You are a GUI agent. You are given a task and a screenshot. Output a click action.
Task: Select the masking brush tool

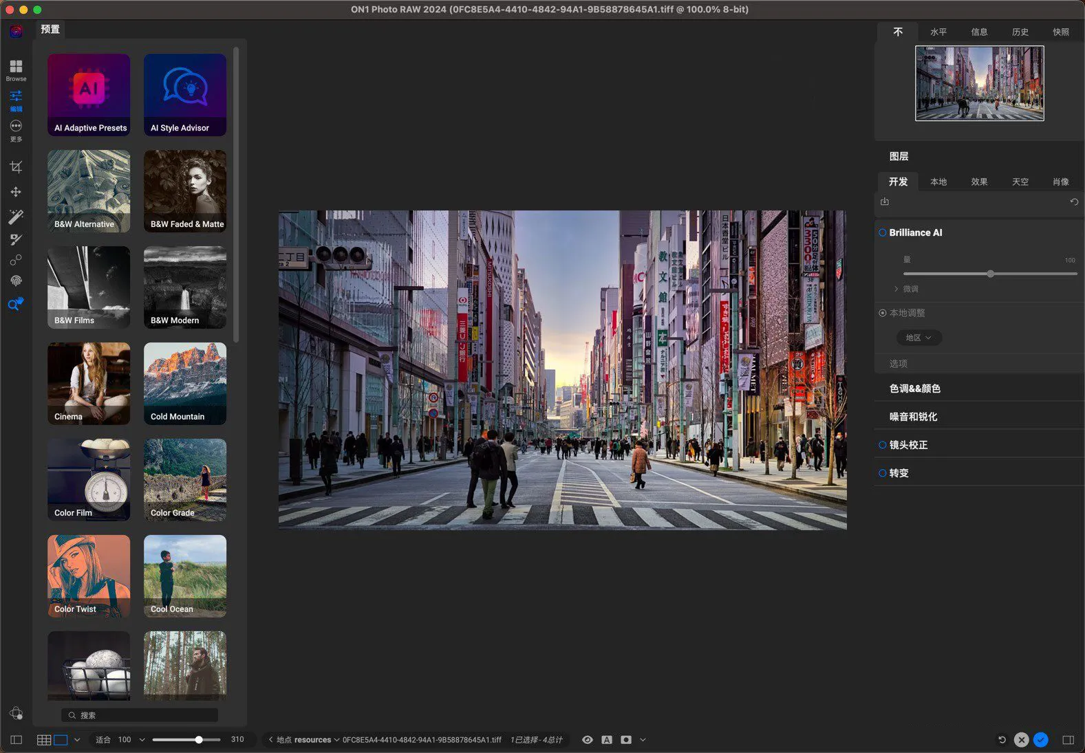point(16,239)
